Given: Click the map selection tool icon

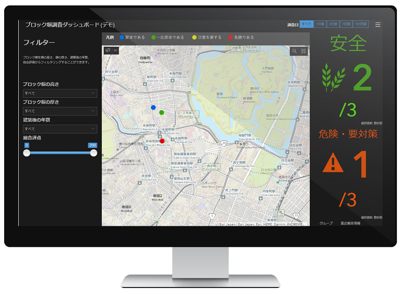Looking at the screenshot, I should click(107, 50).
